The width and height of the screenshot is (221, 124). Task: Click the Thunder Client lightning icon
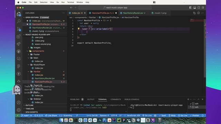pyautogui.click(x=19, y=74)
